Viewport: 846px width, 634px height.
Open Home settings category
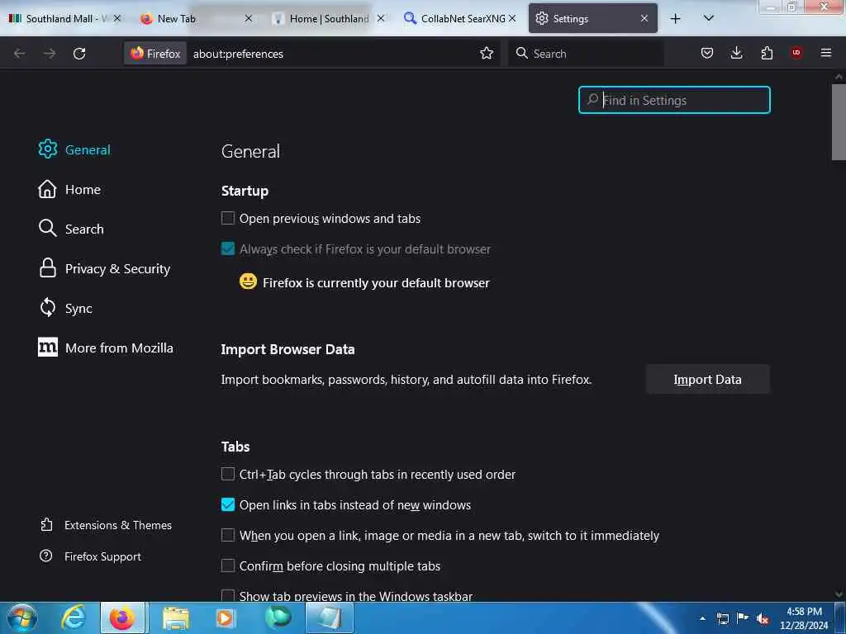click(x=69, y=189)
